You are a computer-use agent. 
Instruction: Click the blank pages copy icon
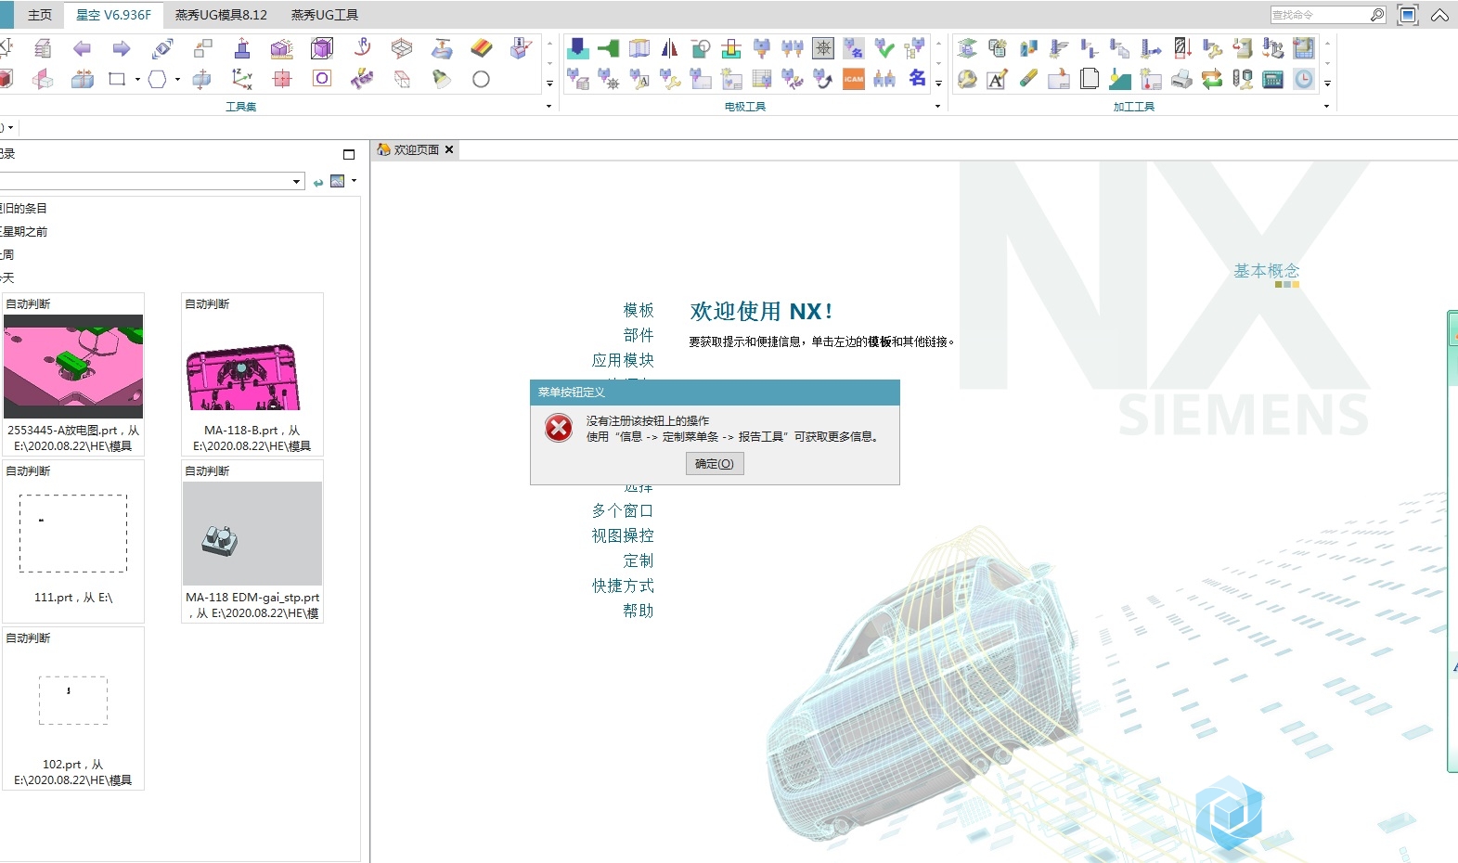(1090, 79)
